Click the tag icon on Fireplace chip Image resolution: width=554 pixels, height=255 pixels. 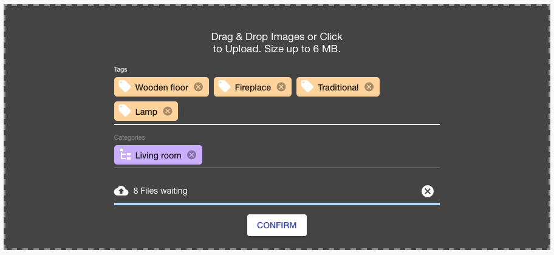(x=224, y=87)
